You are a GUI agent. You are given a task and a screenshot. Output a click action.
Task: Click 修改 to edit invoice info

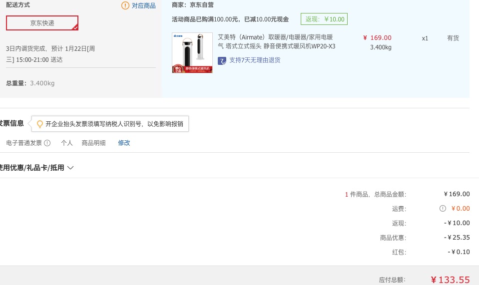click(124, 143)
